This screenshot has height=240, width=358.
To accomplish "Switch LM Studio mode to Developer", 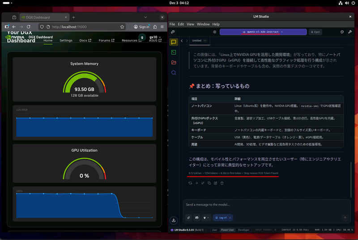I will coord(243,230).
